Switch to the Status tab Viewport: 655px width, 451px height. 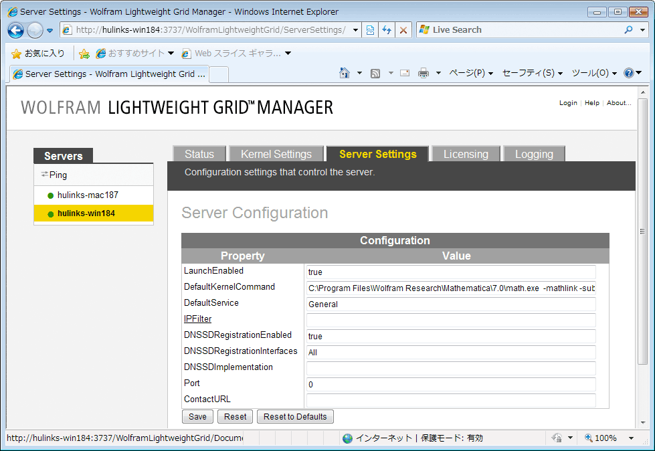(x=199, y=154)
